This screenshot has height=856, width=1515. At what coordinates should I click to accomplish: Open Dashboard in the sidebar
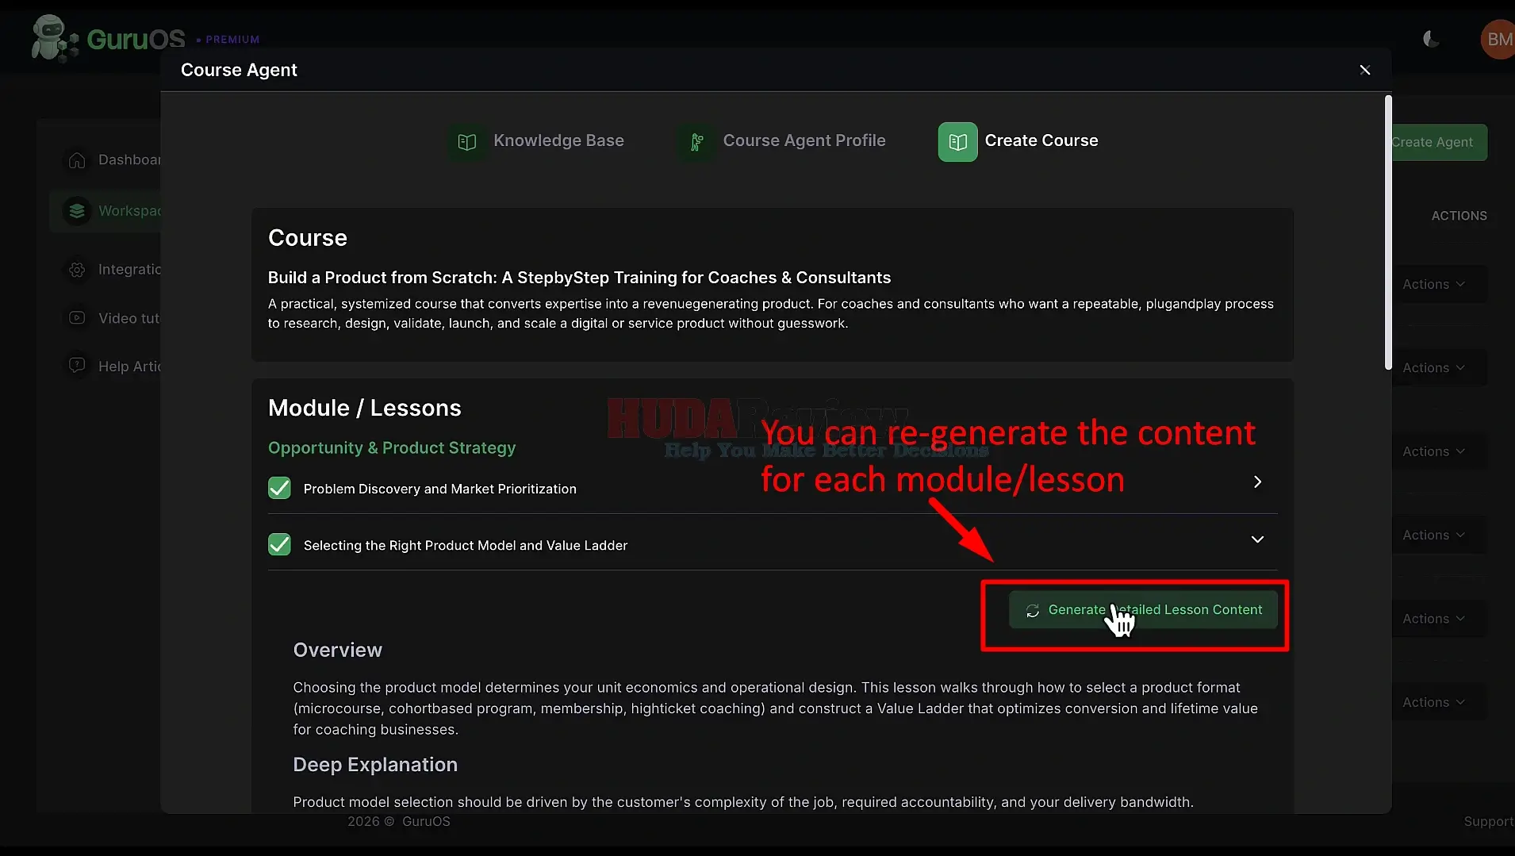(x=111, y=160)
